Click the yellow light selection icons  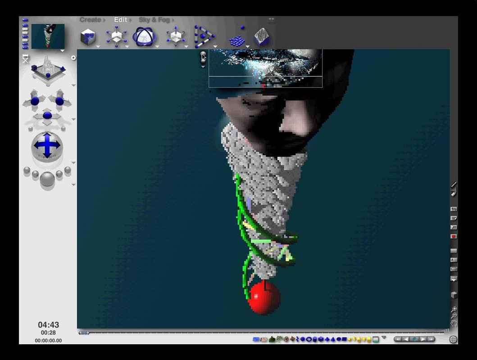pyautogui.click(x=359, y=339)
